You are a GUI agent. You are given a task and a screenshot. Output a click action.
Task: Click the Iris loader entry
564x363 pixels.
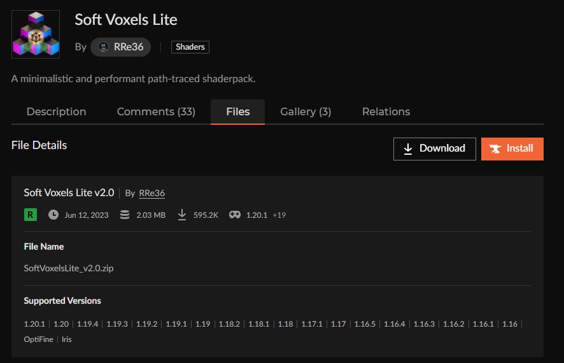pos(67,339)
